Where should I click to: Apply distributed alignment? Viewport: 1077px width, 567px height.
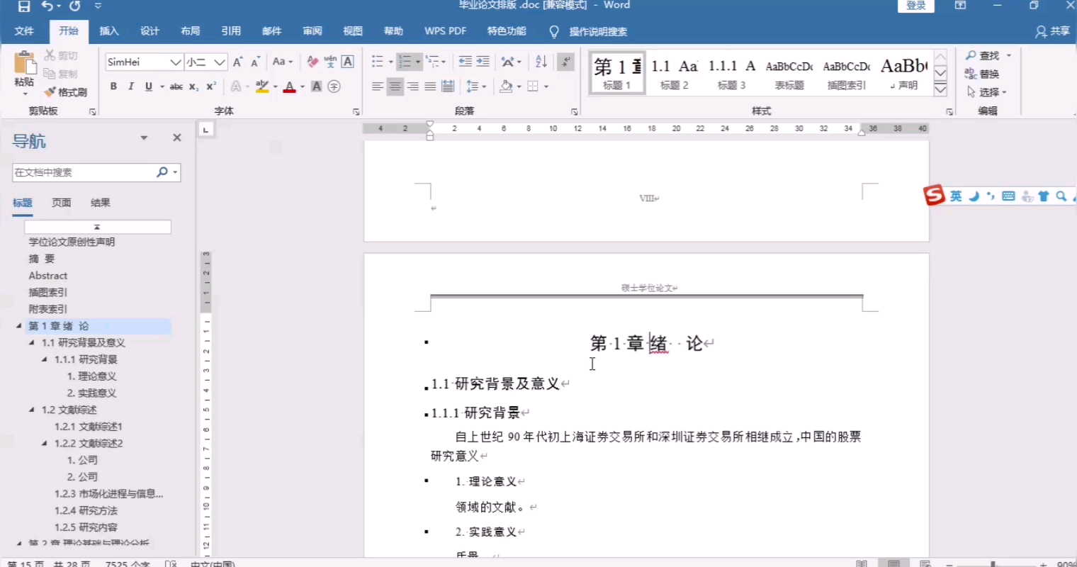(x=448, y=86)
